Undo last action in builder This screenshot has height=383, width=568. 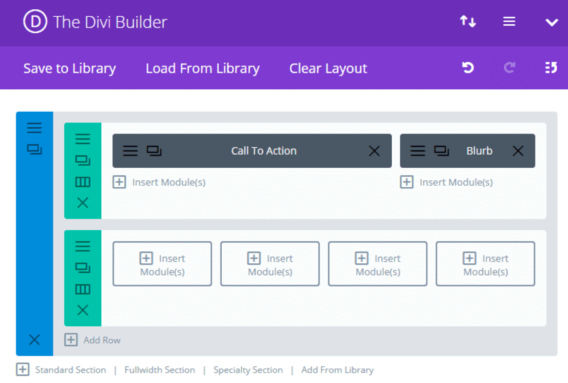tap(467, 67)
